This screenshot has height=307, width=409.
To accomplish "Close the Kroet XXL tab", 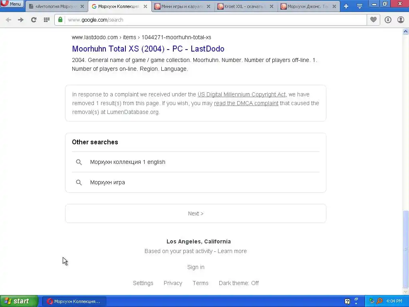I will coord(272,6).
